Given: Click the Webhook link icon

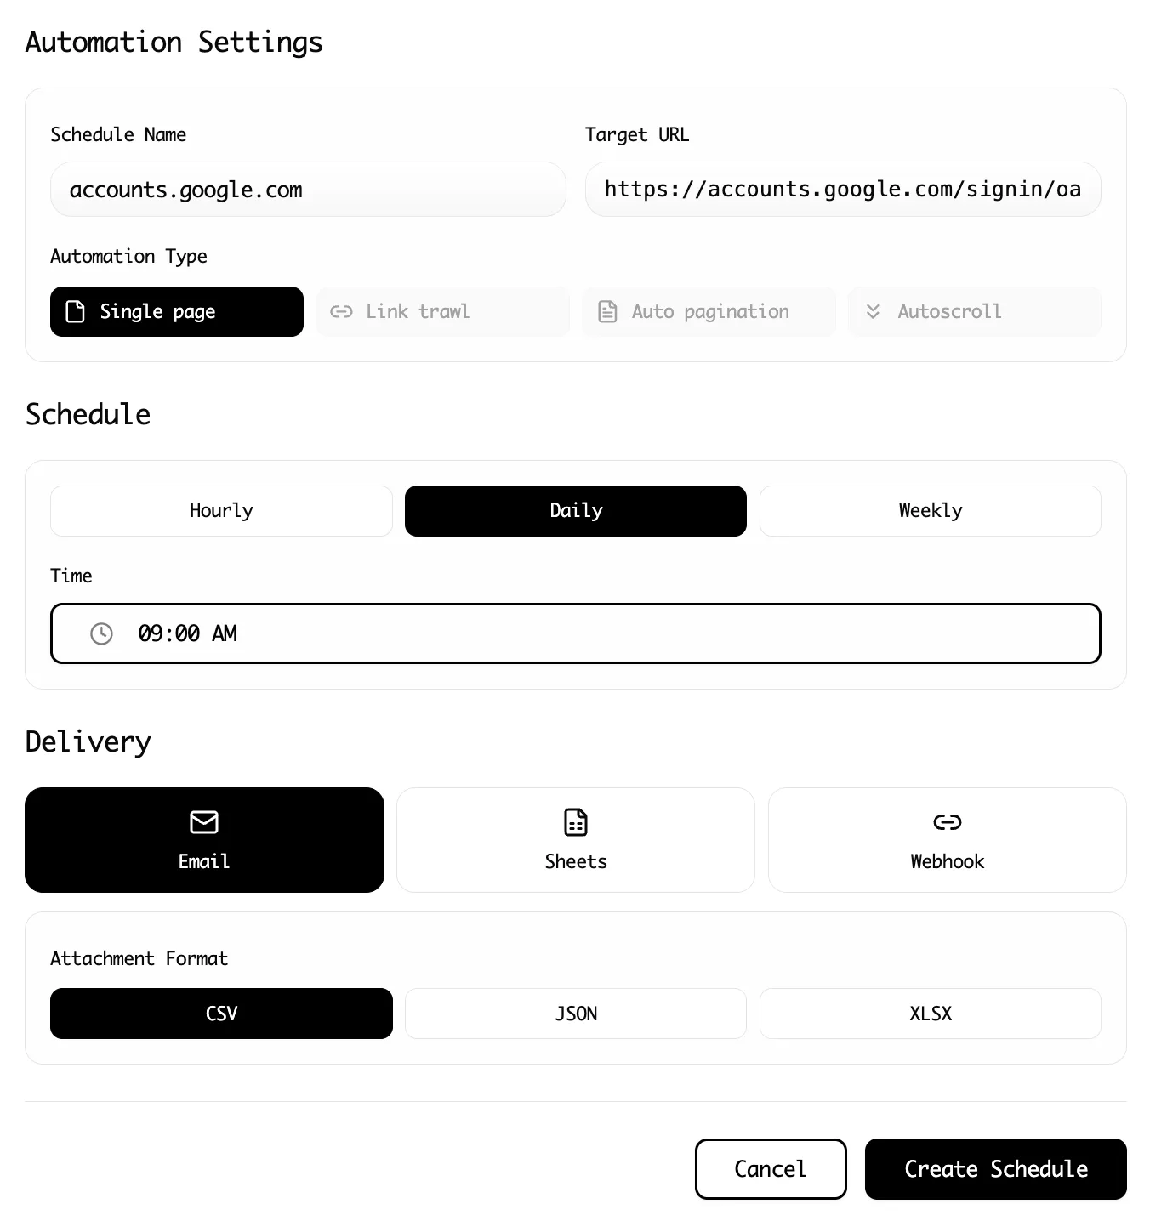Looking at the screenshot, I should (947, 822).
